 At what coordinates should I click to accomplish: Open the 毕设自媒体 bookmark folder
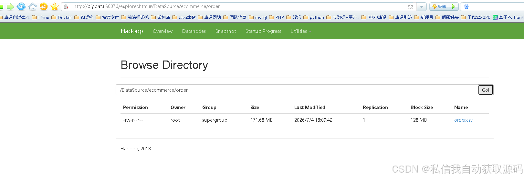(x=14, y=17)
